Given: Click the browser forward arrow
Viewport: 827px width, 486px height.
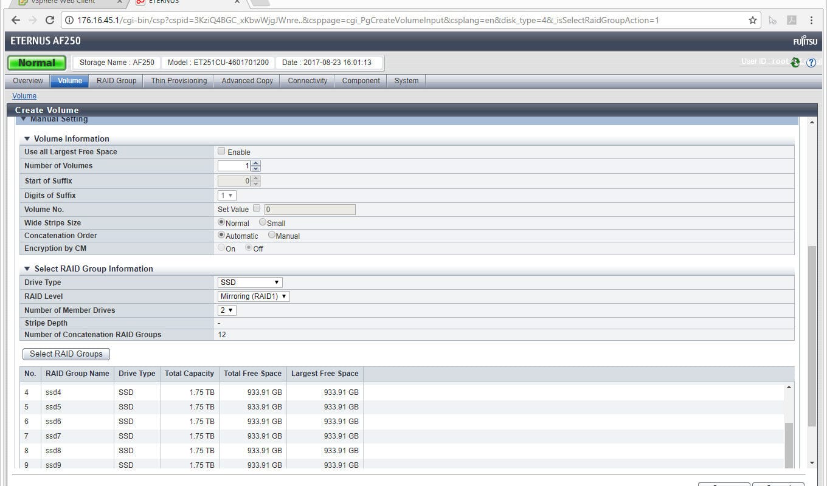Looking at the screenshot, I should point(33,21).
